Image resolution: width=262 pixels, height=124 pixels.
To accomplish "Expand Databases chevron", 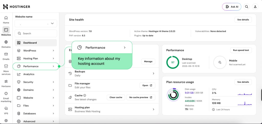I will [x=53, y=113].
